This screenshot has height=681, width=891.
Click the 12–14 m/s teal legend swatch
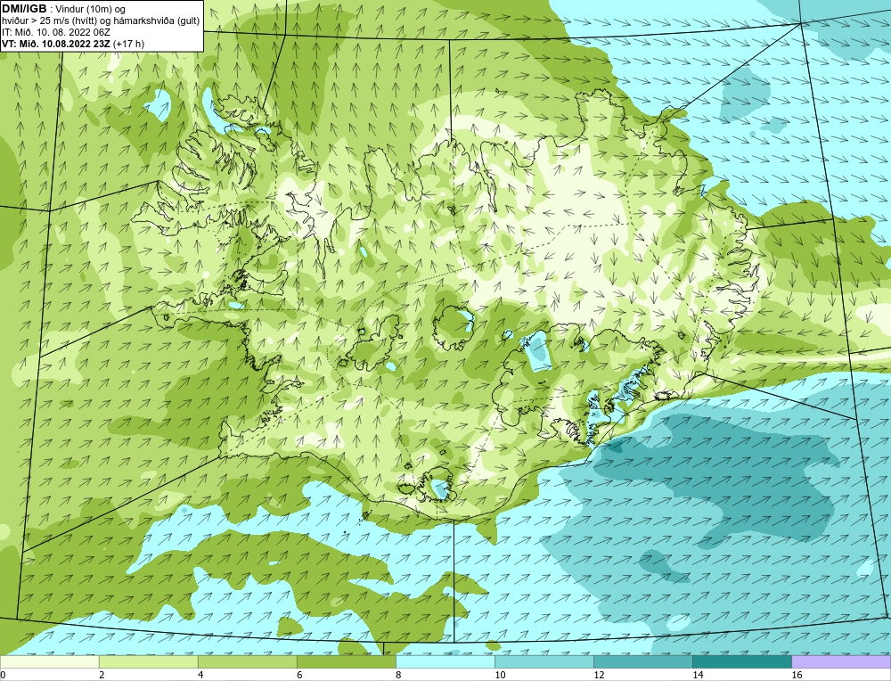(643, 661)
